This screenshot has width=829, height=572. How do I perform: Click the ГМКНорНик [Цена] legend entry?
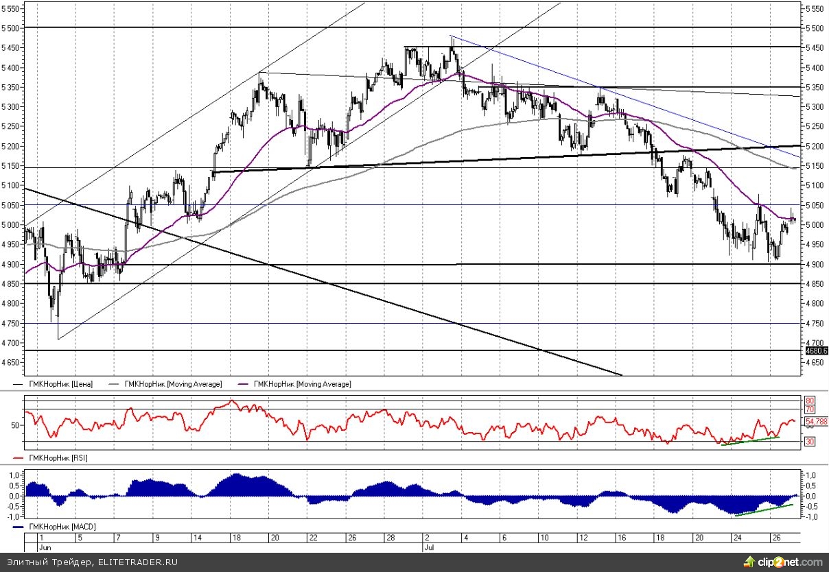pos(60,384)
